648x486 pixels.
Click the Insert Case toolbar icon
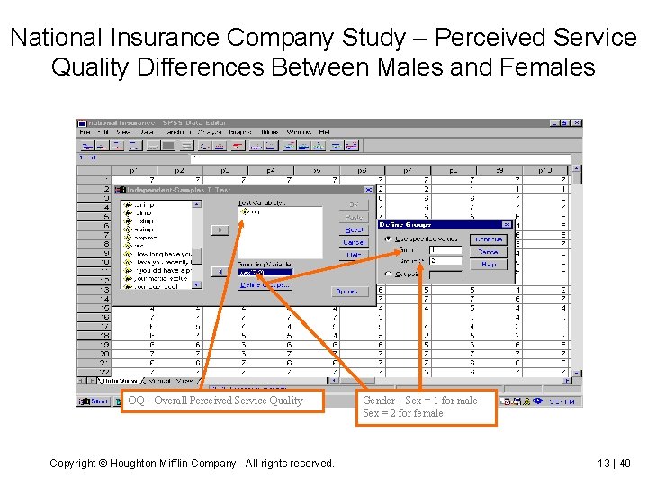tap(256, 146)
